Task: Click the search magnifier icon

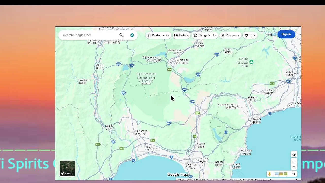Action: [121, 35]
